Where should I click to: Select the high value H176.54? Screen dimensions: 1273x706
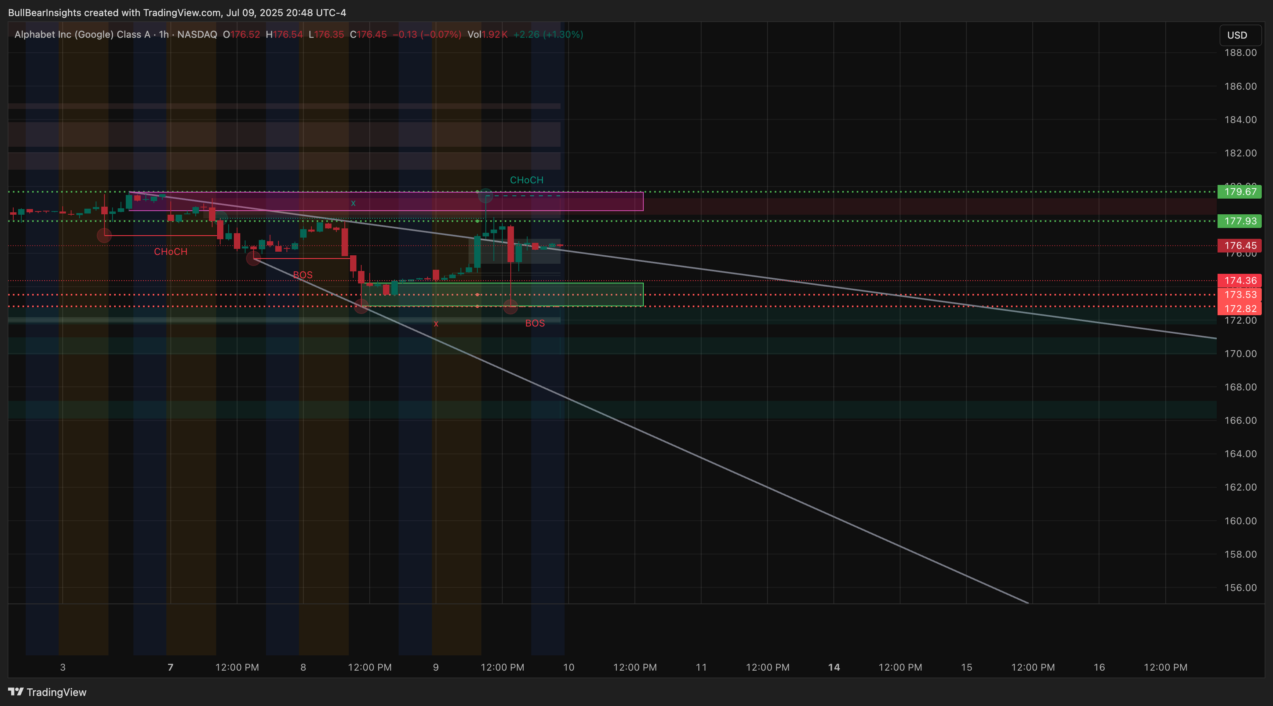(284, 35)
